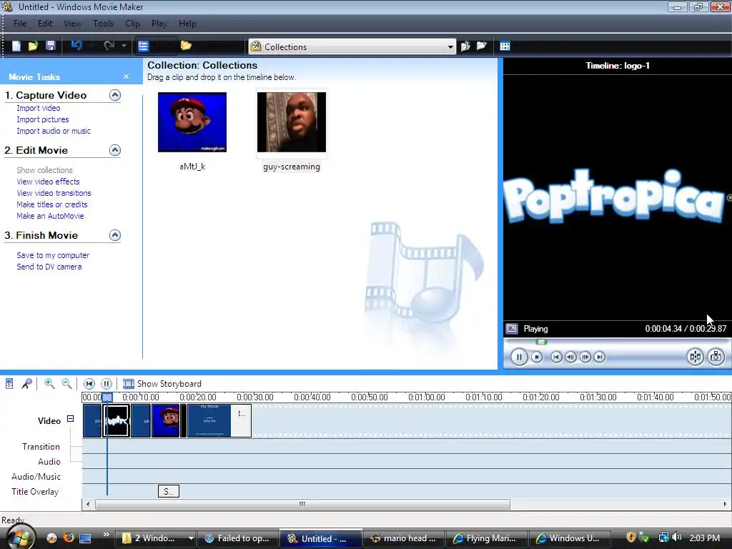
Task: Click the Import pictures link
Action: coord(42,119)
